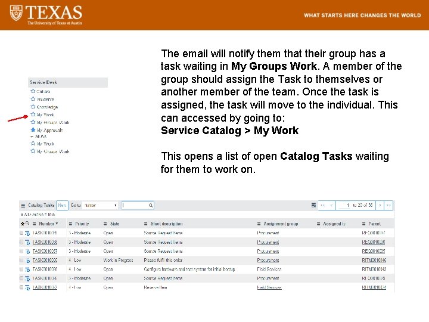
Task: Open list personalize gear icon in header row
Action: [23, 224]
